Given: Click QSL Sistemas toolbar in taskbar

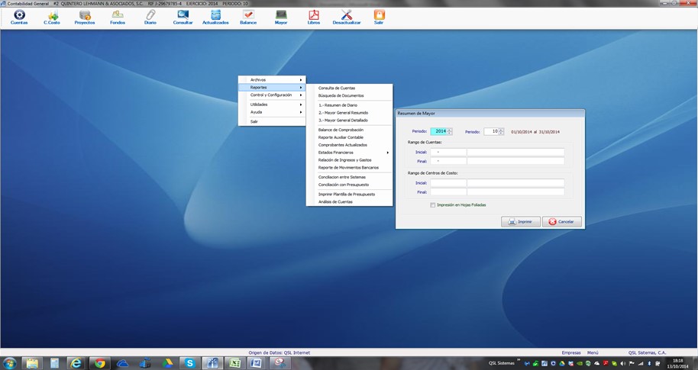Looking at the screenshot, I should click(x=501, y=363).
